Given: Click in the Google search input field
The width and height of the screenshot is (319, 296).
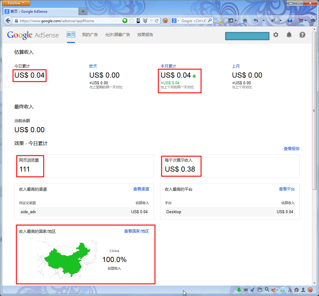Looking at the screenshot, I should point(193,21).
